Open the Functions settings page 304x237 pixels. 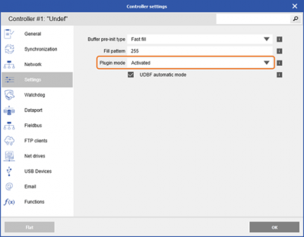[34, 202]
